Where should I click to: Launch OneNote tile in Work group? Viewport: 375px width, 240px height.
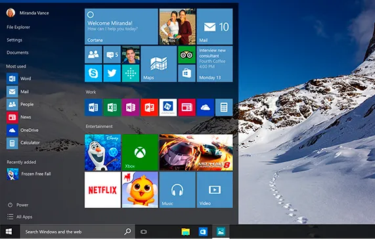coord(131,107)
